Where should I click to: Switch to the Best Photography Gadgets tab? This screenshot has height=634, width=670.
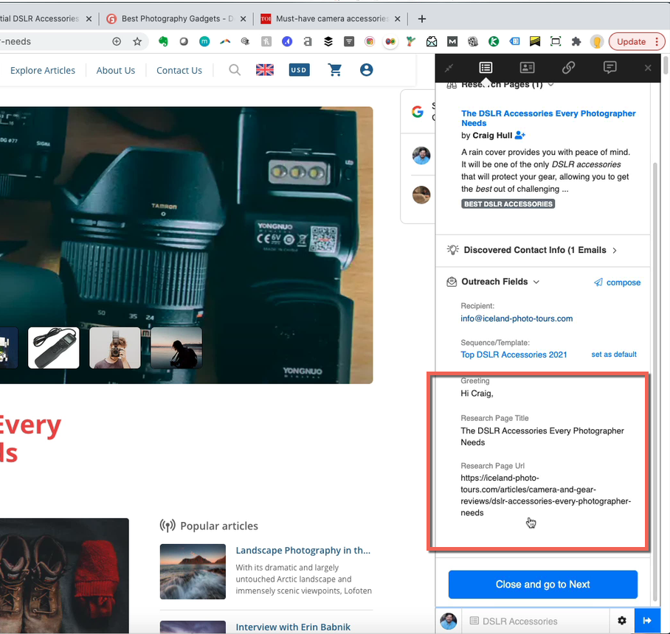(176, 18)
